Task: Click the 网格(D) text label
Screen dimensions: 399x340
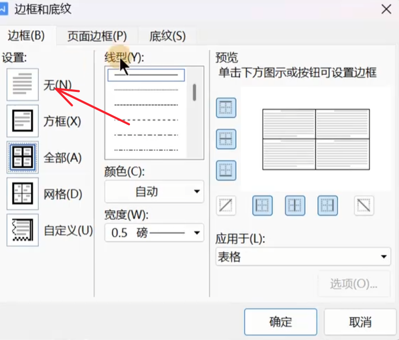Action: coord(63,194)
